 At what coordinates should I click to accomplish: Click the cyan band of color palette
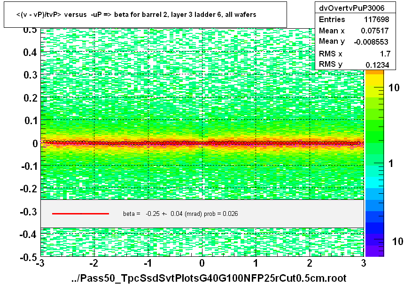click(374, 182)
